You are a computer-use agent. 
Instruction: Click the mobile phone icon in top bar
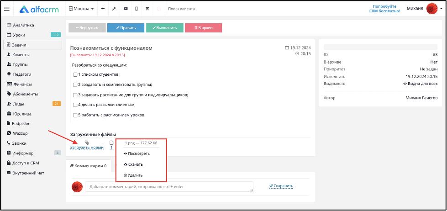click(x=137, y=9)
